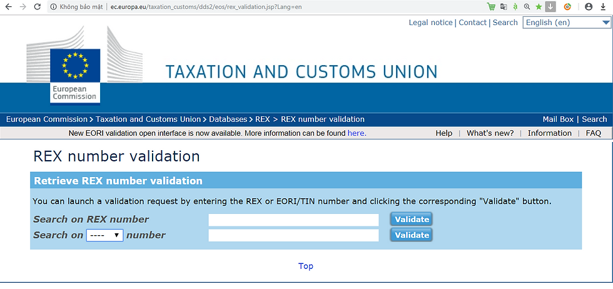Click the Search on REX number label

[x=91, y=220]
